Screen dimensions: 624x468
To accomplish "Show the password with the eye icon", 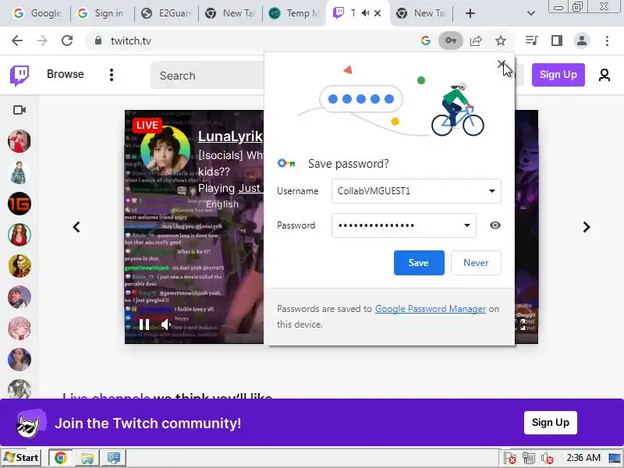I will 495,225.
